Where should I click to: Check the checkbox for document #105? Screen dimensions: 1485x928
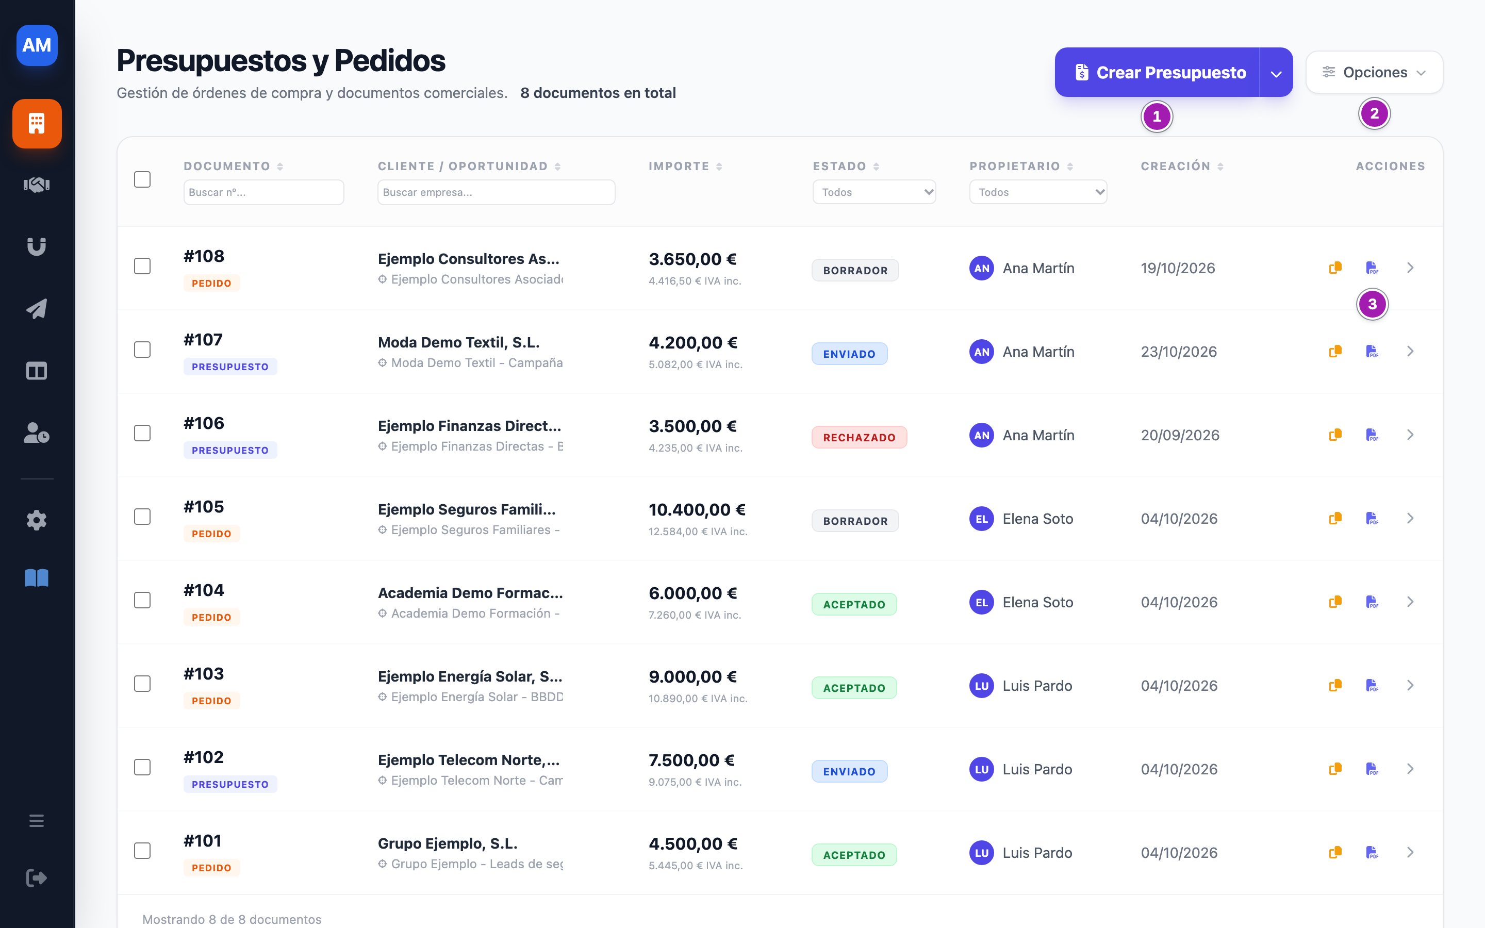pos(142,516)
